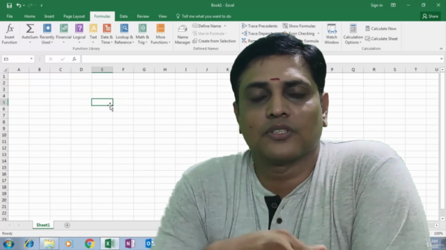This screenshot has width=446, height=250.
Task: Select column header F
Action: pos(123,69)
